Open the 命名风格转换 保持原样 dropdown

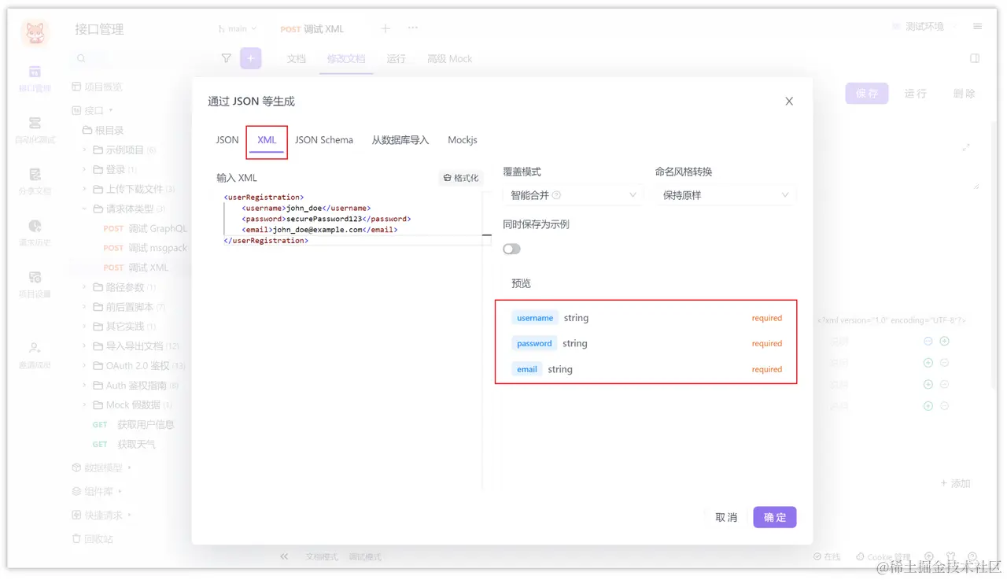point(725,194)
